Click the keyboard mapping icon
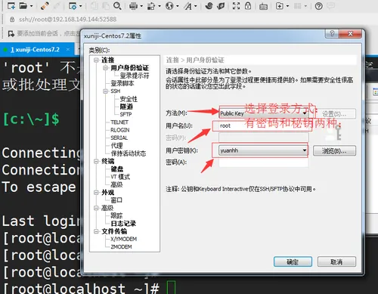Screen dimensions: 378x294 (x=264, y=6)
